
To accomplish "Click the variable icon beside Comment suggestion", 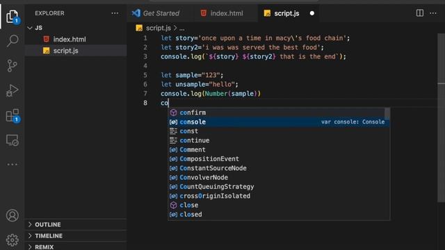I will pyautogui.click(x=173, y=150).
